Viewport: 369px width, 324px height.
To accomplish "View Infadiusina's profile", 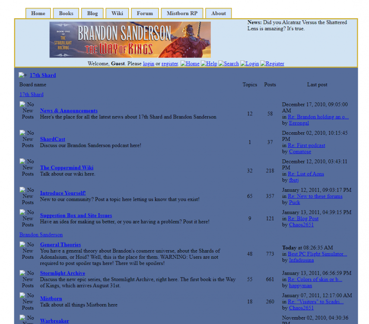I will (301, 260).
